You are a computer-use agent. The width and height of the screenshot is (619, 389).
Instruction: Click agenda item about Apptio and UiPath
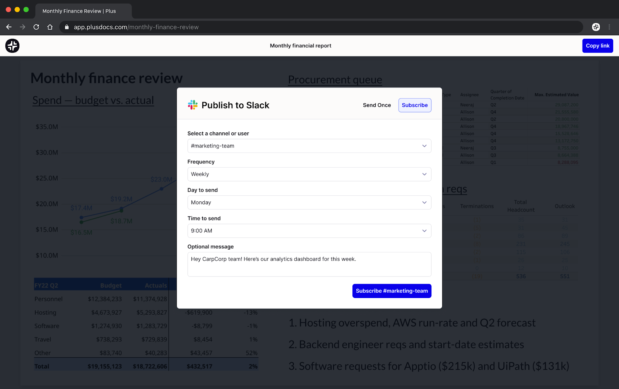coord(429,366)
